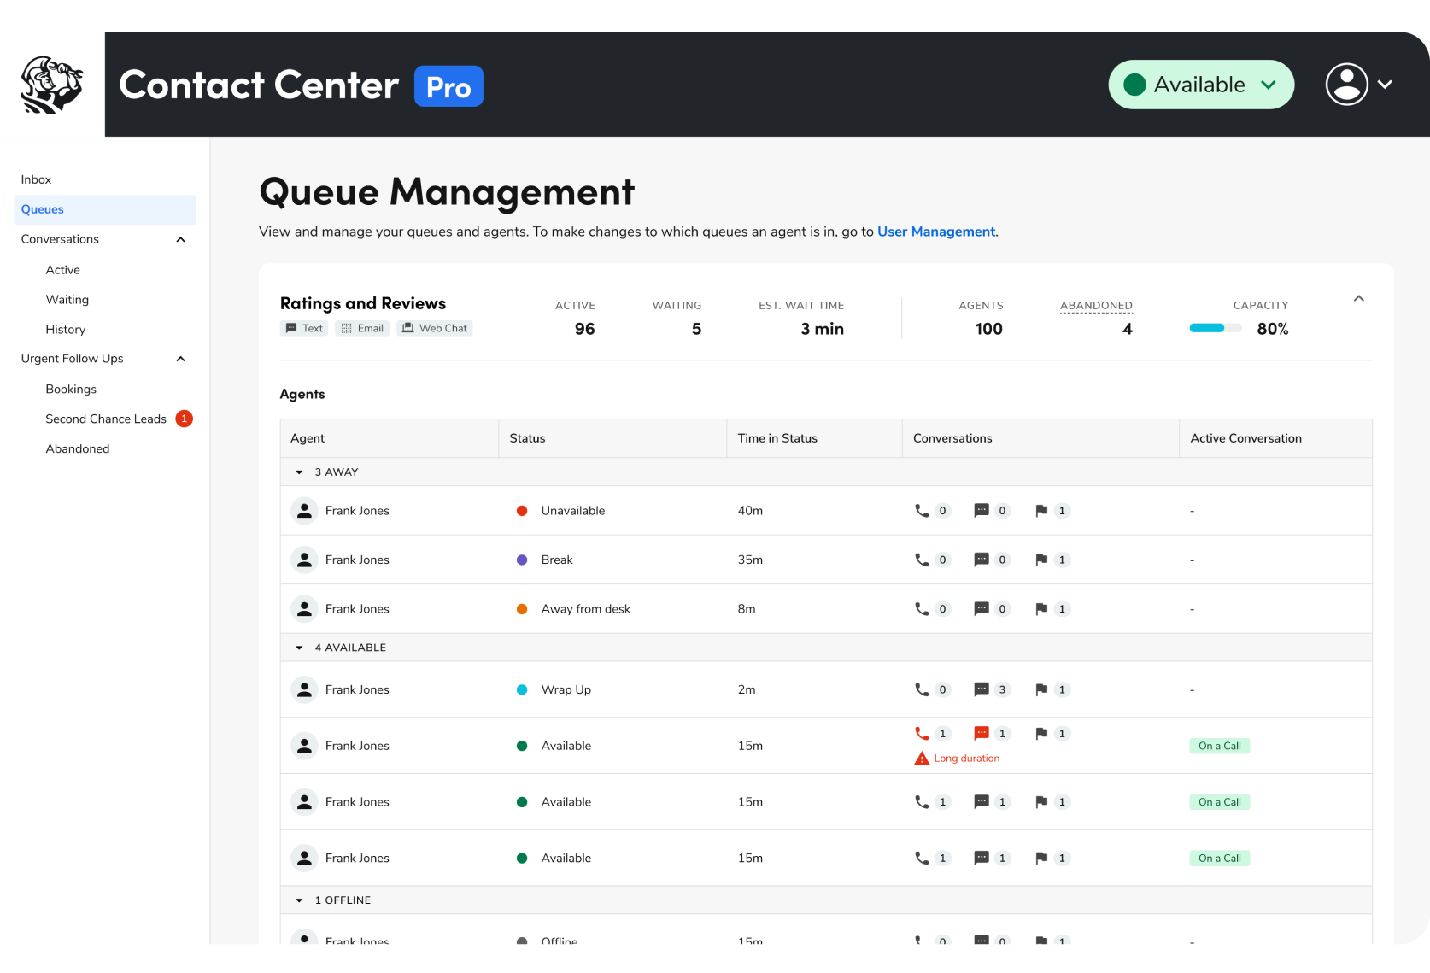Click the active count value 96

point(584,329)
